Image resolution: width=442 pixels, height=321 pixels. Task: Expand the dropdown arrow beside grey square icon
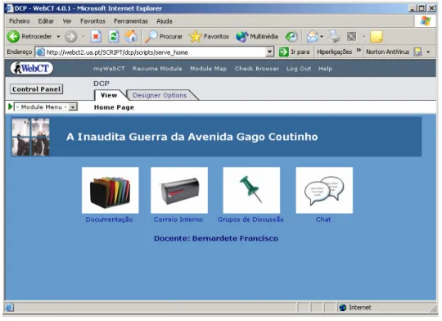coord(363,37)
